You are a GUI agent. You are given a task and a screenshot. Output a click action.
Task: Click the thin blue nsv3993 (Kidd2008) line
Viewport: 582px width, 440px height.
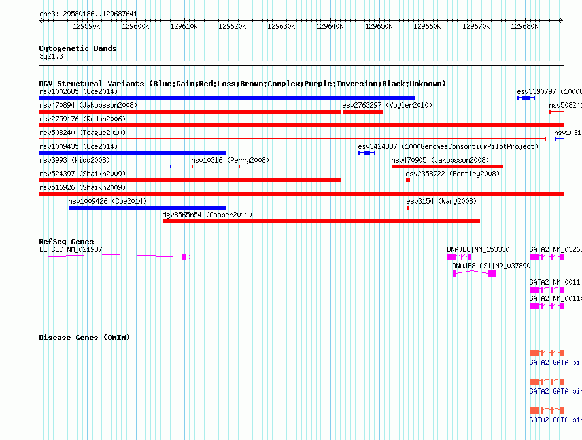point(105,166)
